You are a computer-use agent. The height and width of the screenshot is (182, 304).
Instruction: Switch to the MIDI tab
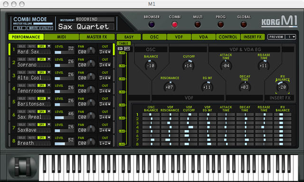click(61, 37)
